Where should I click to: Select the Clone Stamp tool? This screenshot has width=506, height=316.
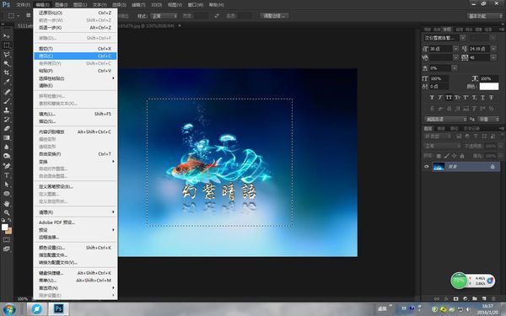pos(7,110)
